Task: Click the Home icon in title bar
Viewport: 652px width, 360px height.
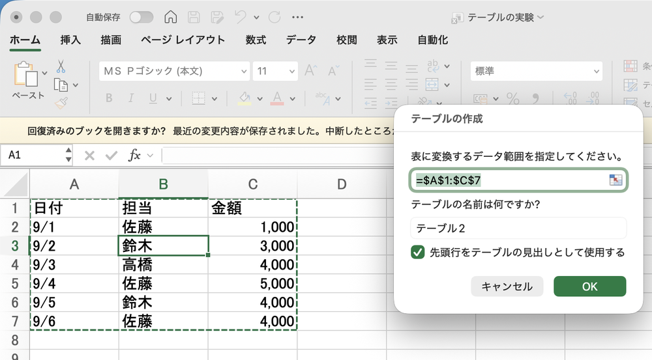Action: point(170,17)
